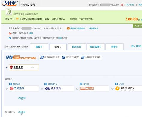142x117 pixels.
Task: Click the blue info circle icon
Action: [x=9, y=38]
